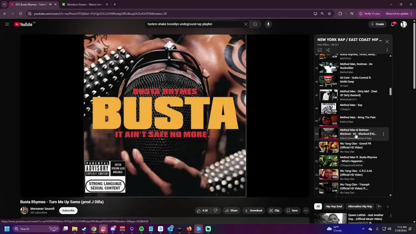Run search with the magnifier button
This screenshot has height=234, width=416.
coord(255,24)
